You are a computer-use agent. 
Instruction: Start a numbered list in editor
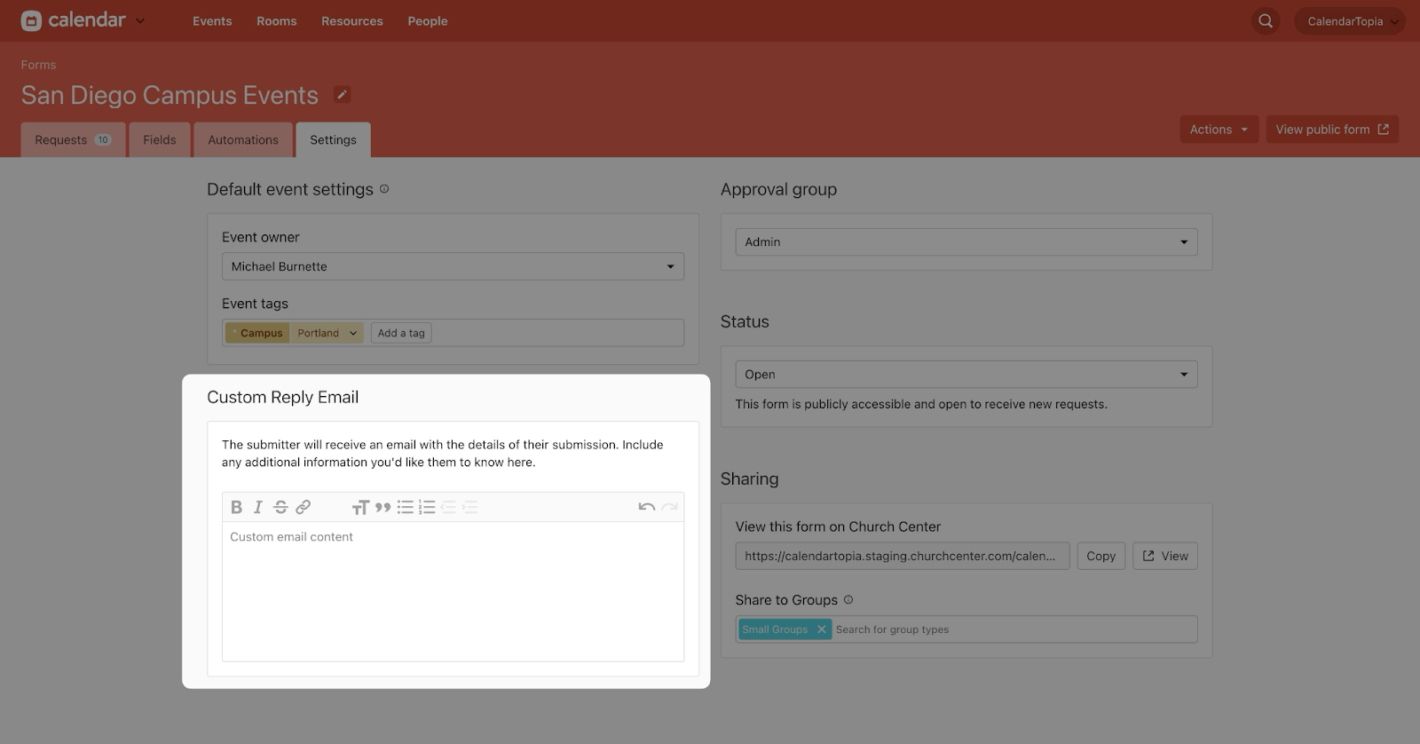pos(427,507)
